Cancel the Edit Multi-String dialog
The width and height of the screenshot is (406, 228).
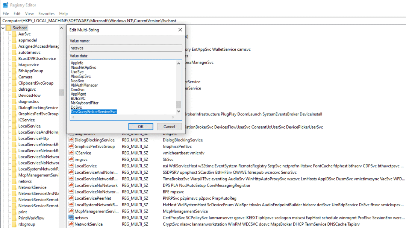[x=169, y=126]
